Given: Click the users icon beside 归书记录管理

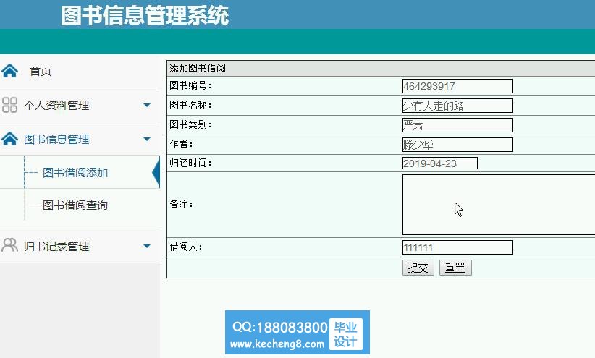Looking at the screenshot, I should (9, 245).
